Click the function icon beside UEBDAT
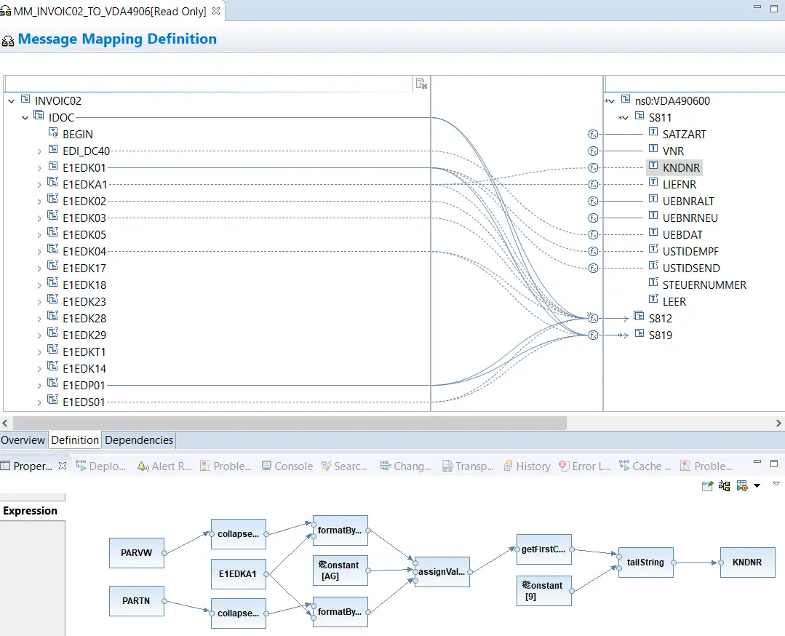This screenshot has height=636, width=785. pos(593,235)
